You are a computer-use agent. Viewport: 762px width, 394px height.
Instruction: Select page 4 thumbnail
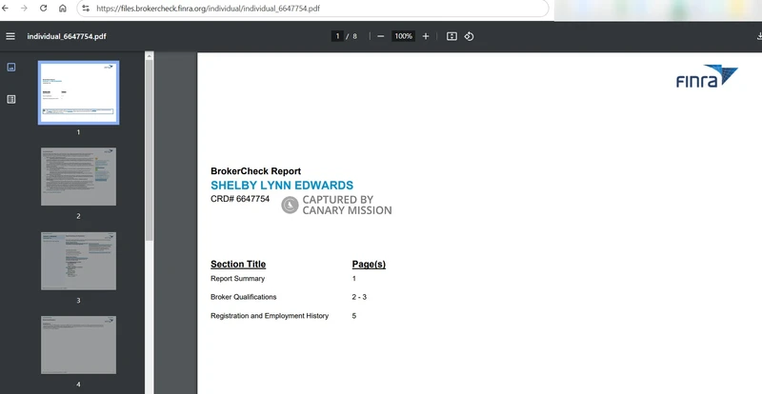click(78, 345)
